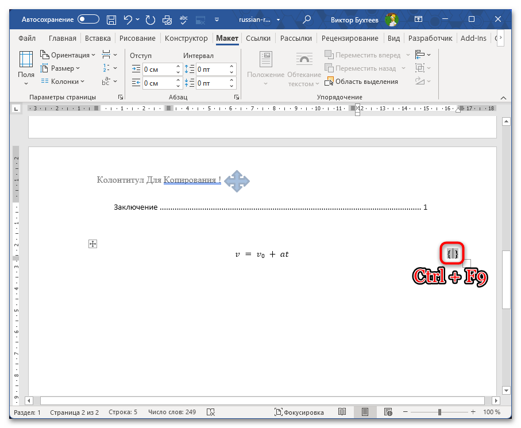Open the align objects menu icon

tap(423, 55)
